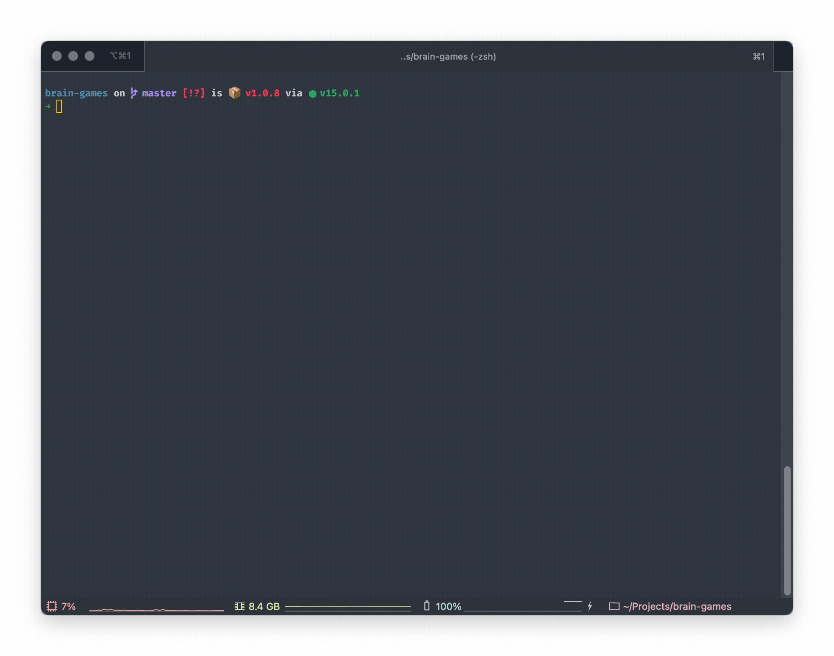The height and width of the screenshot is (656, 834).
Task: Click the green Node.js hexagon icon
Action: pos(313,94)
